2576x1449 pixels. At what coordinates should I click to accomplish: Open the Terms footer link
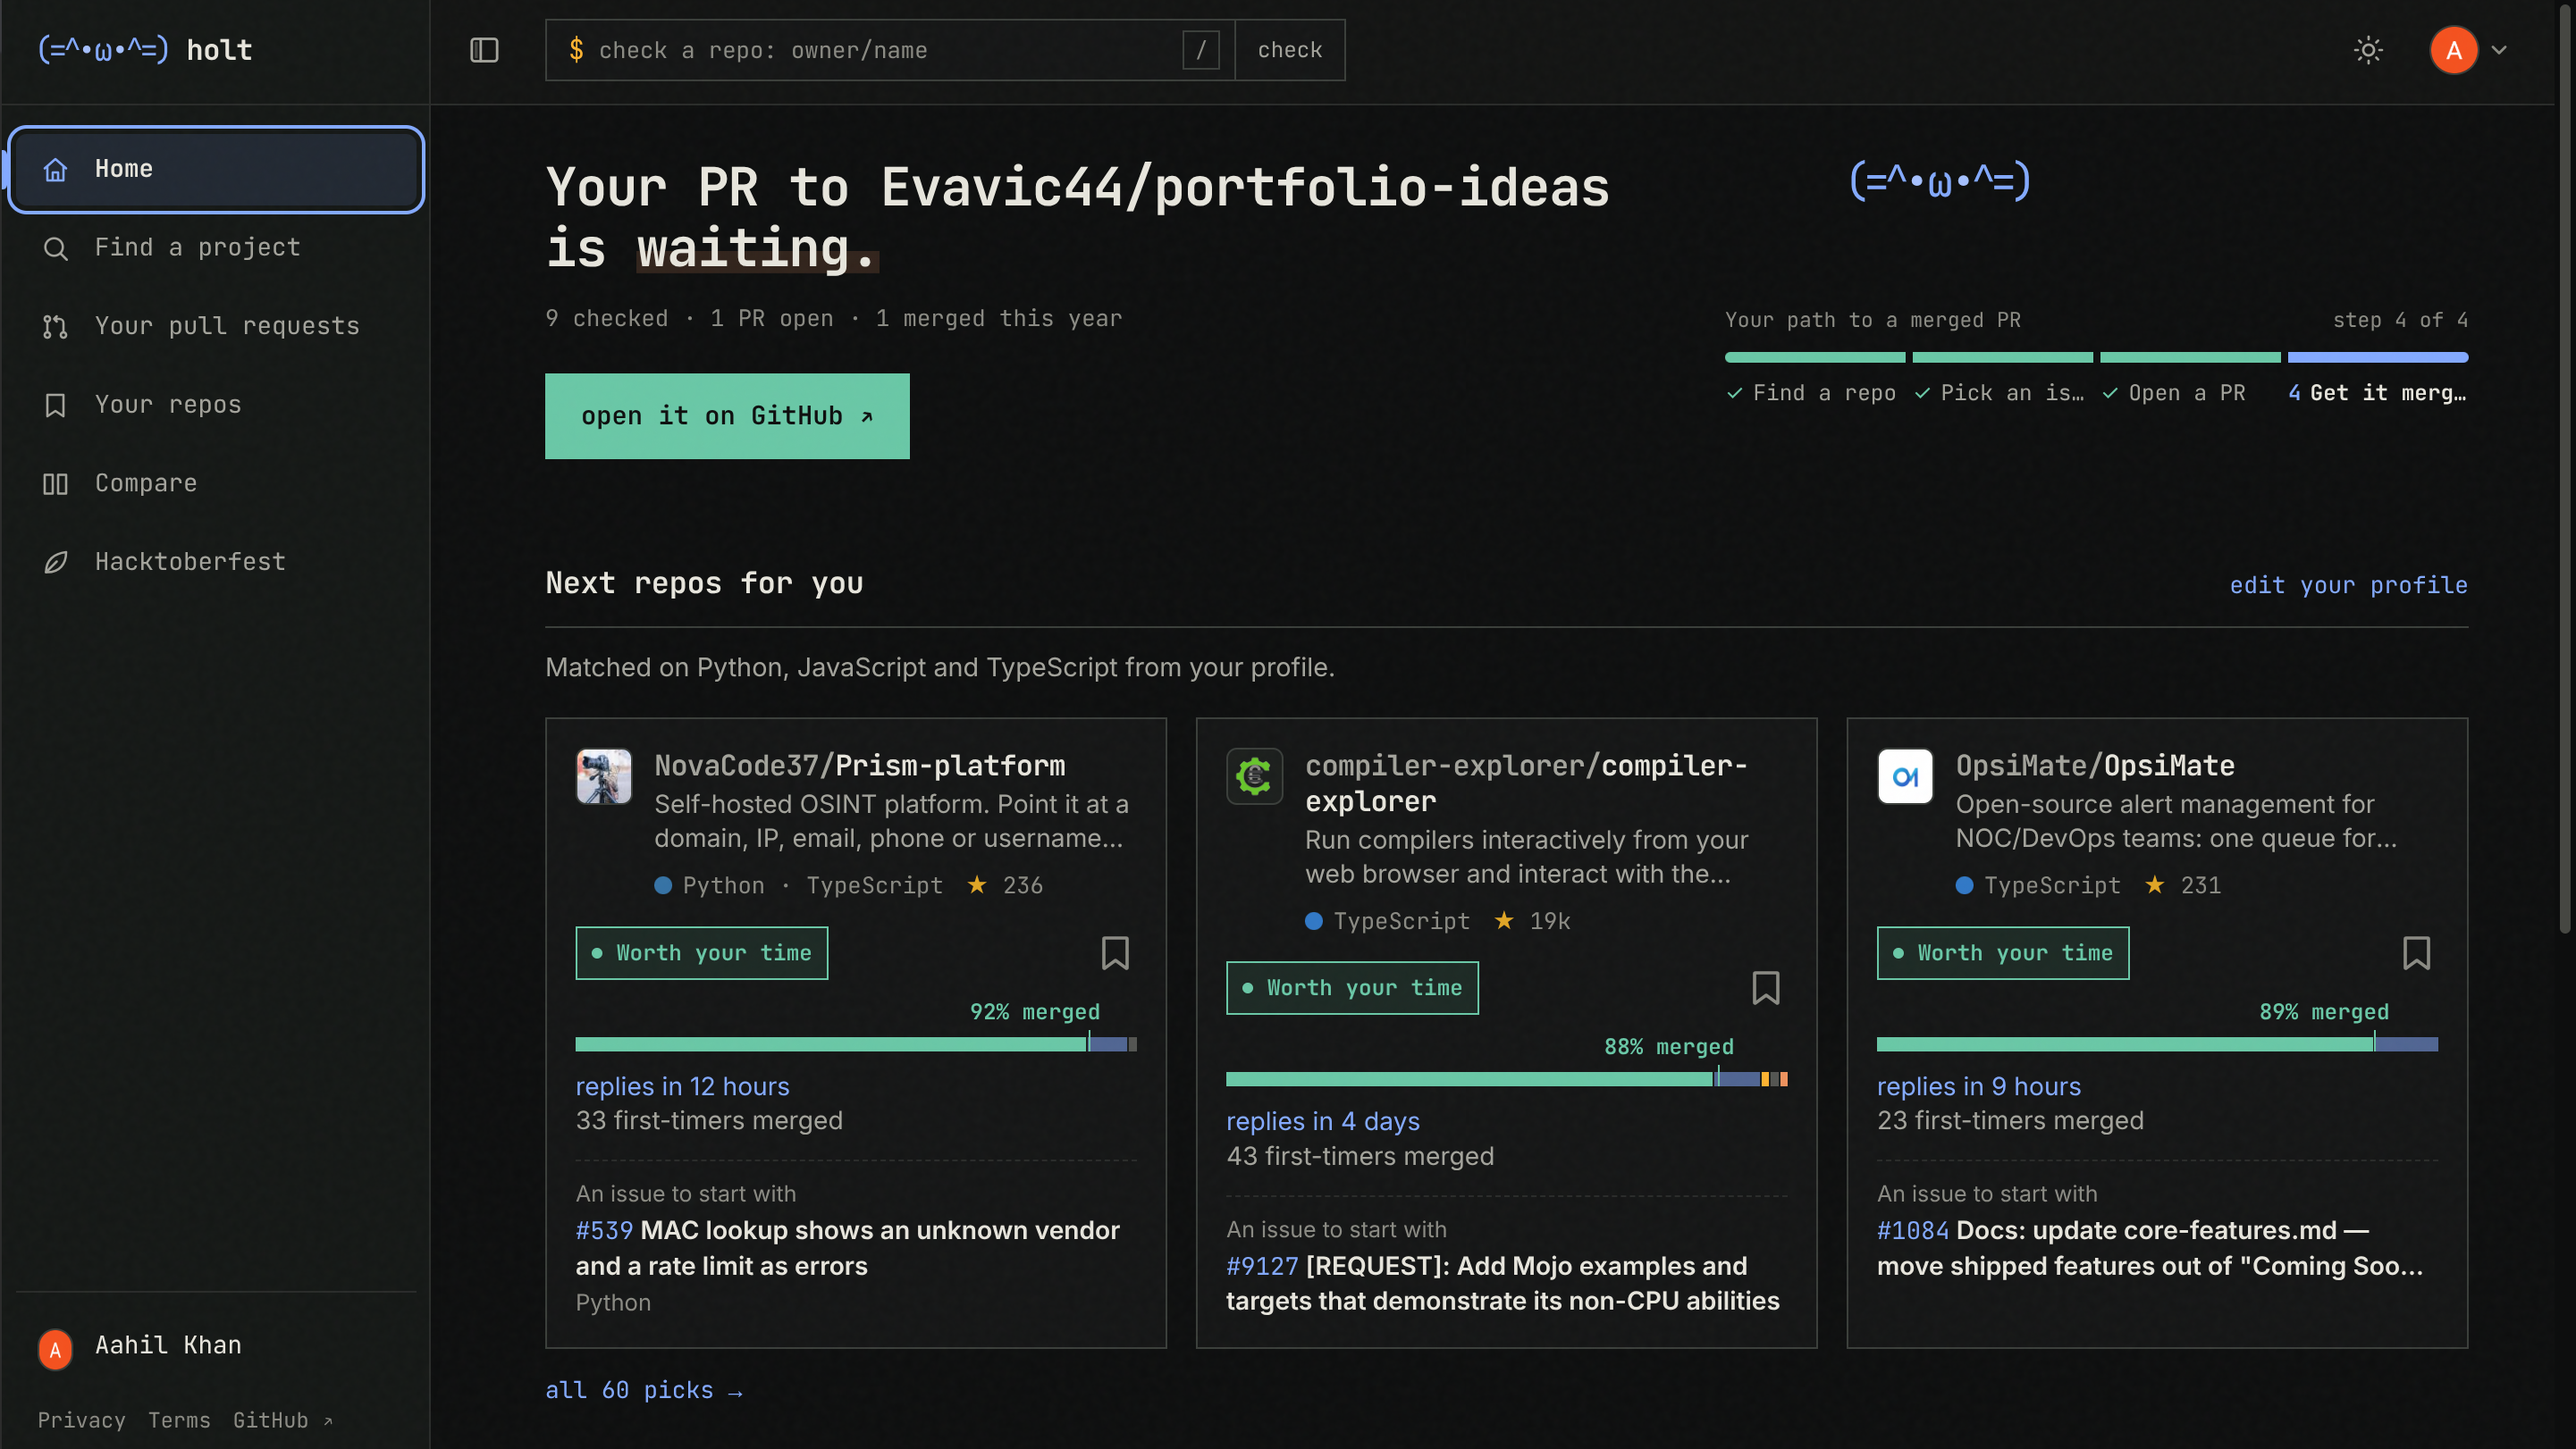[x=179, y=1420]
